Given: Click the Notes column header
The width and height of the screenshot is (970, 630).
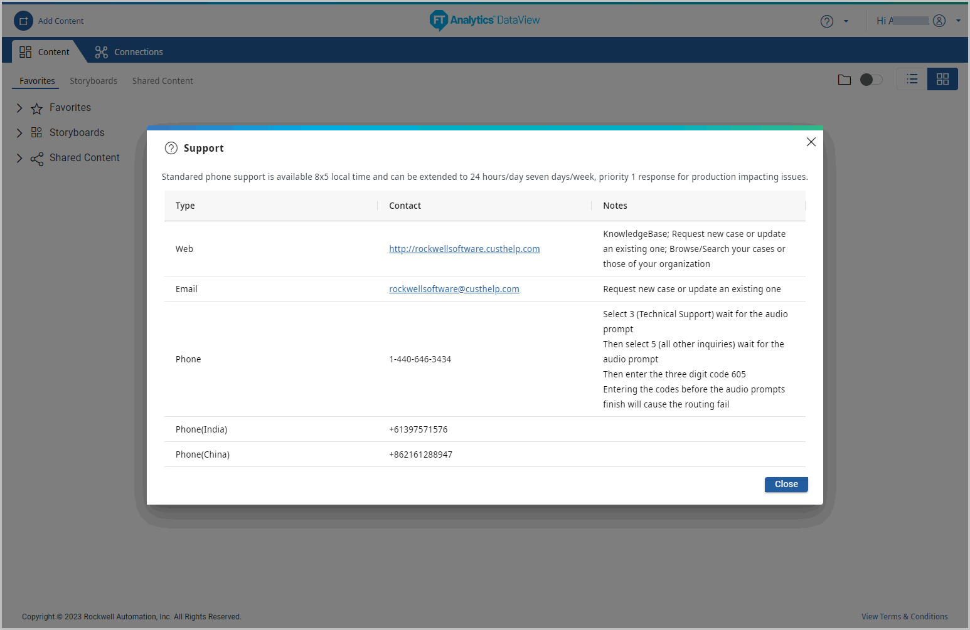Looking at the screenshot, I should click(x=698, y=206).
